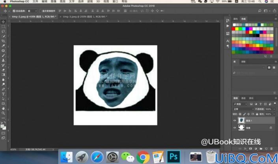The height and width of the screenshot is (164, 278).
Task: Switch to the timg-3.jpeg document tab
Action: [85, 16]
